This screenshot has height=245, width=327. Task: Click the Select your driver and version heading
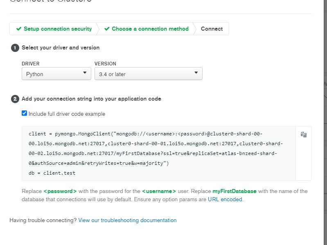coord(61,48)
